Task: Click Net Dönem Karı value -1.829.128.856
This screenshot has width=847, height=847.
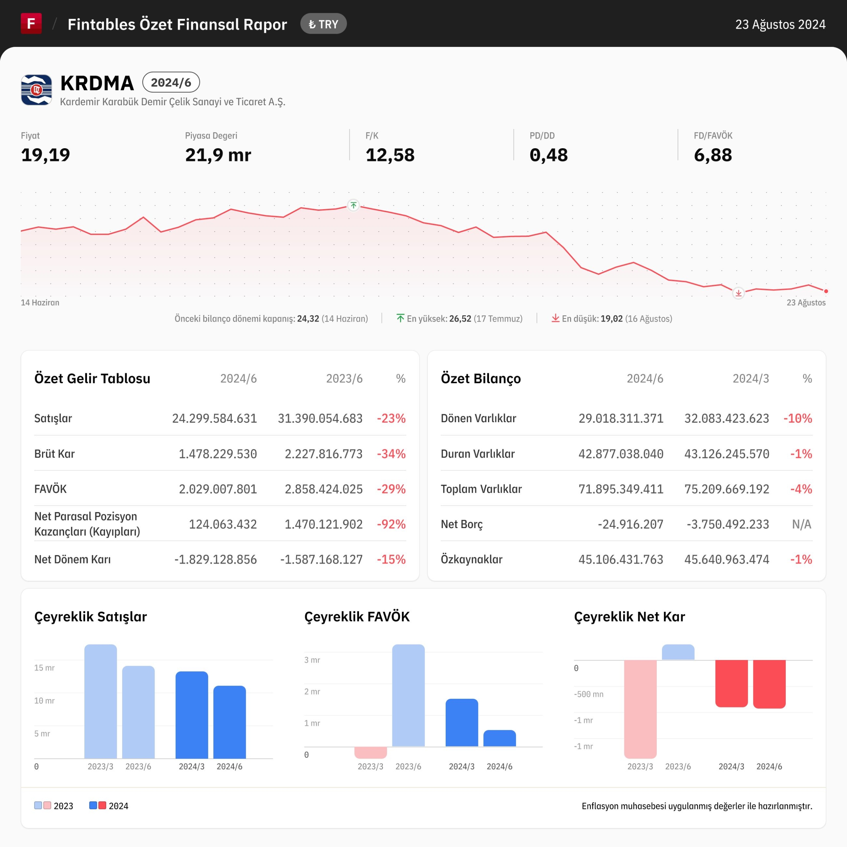Action: pyautogui.click(x=215, y=559)
